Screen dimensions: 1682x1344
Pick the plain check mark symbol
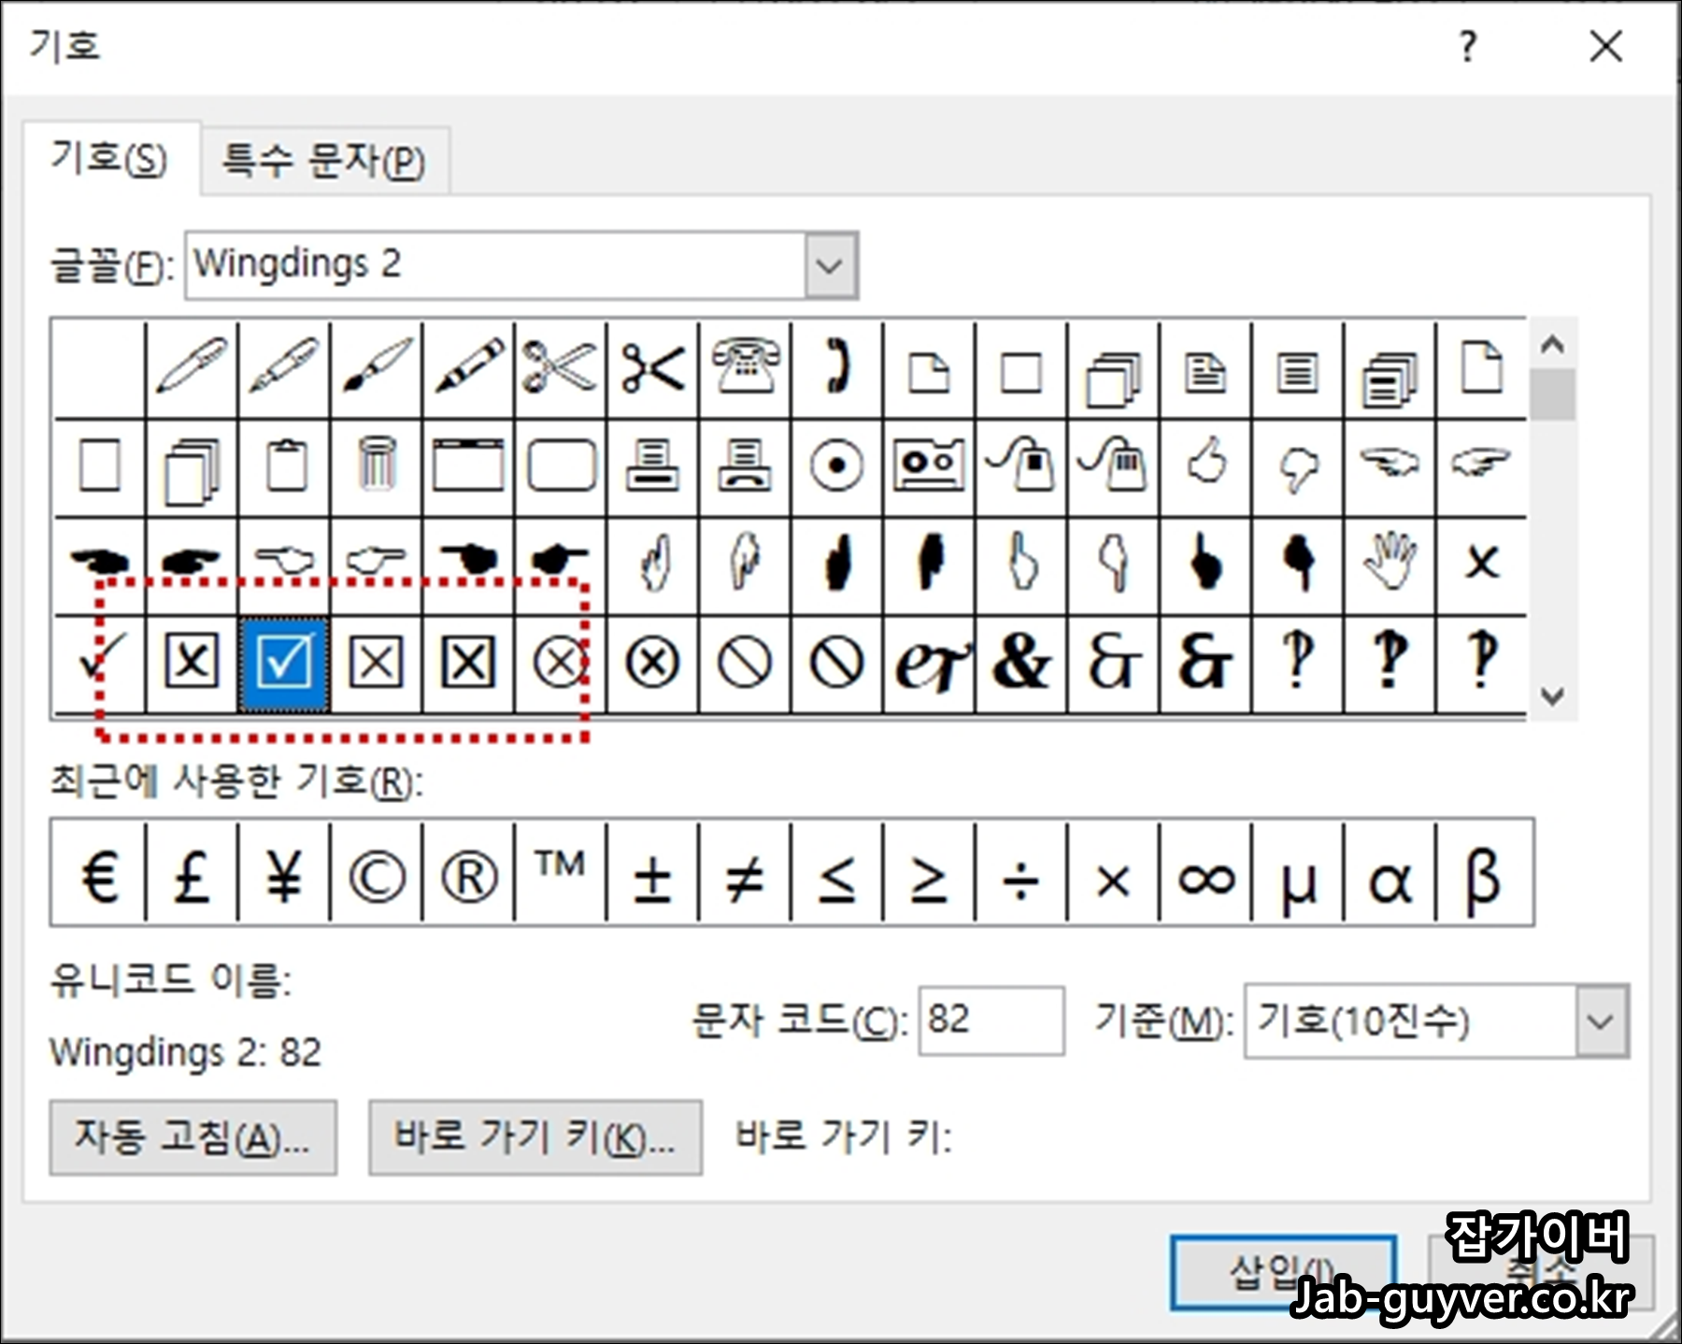[100, 664]
